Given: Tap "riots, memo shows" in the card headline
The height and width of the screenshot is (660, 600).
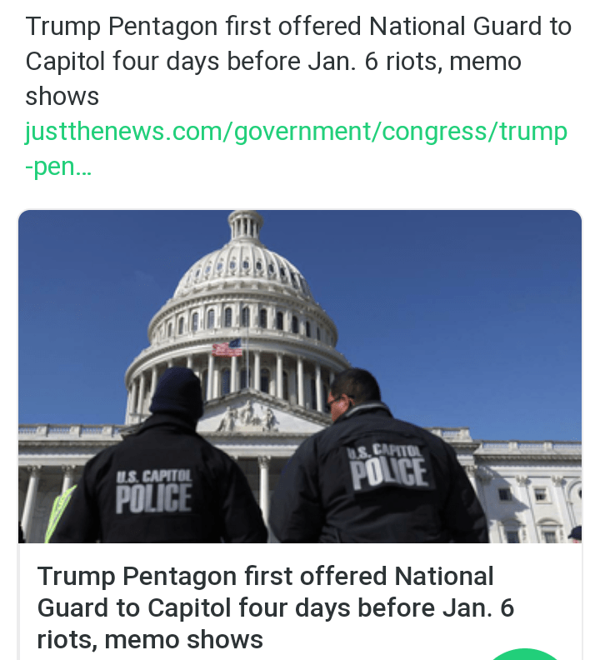Looking at the screenshot, I should pyautogui.click(x=150, y=639).
